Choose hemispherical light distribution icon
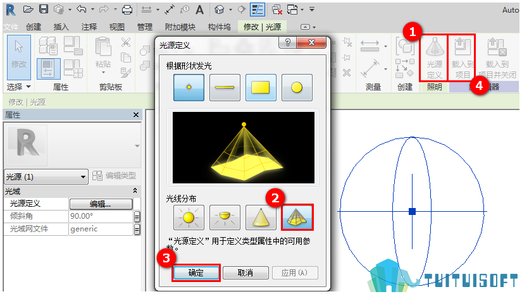The width and height of the screenshot is (522, 294). [x=225, y=217]
